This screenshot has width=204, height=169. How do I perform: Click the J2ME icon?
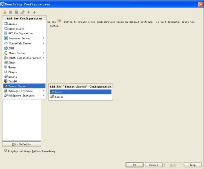click(6, 48)
